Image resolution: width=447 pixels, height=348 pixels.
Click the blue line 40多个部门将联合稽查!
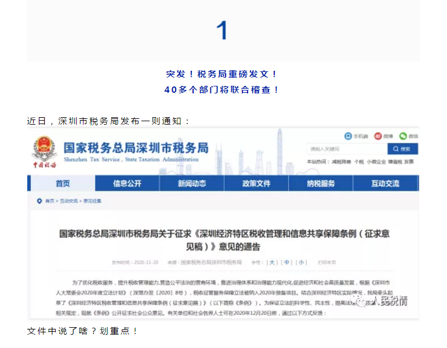222,90
